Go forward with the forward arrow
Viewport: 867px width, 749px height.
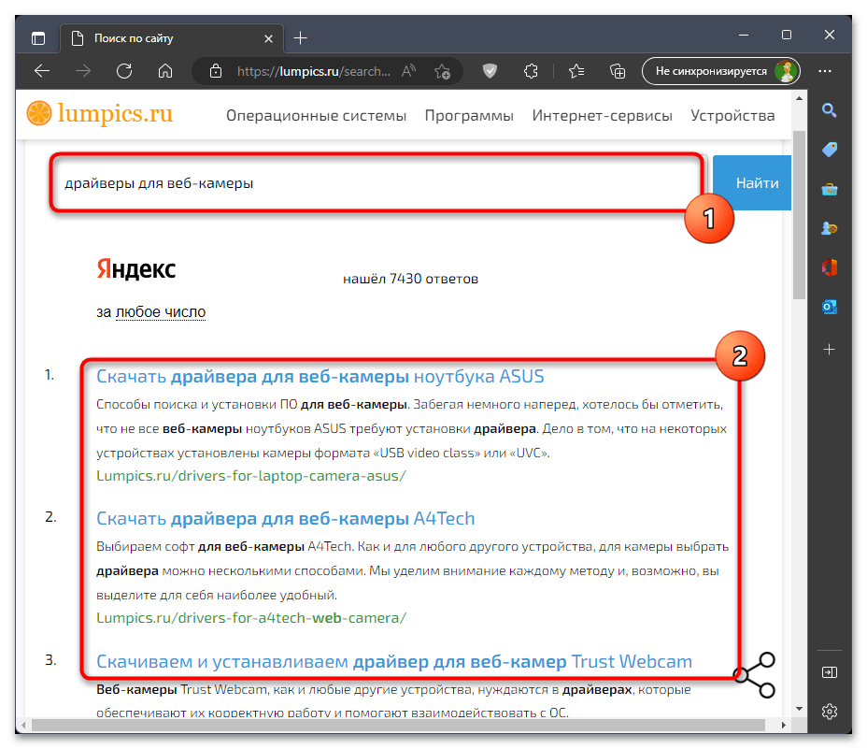tap(83, 71)
